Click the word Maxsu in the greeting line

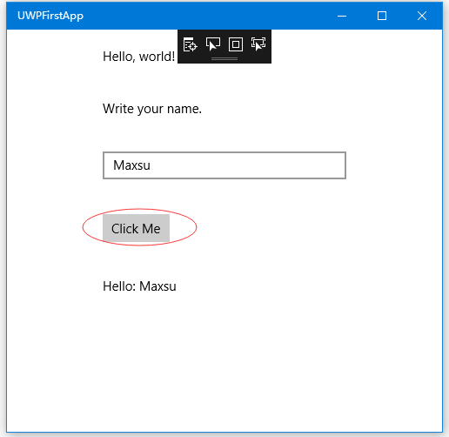click(157, 286)
